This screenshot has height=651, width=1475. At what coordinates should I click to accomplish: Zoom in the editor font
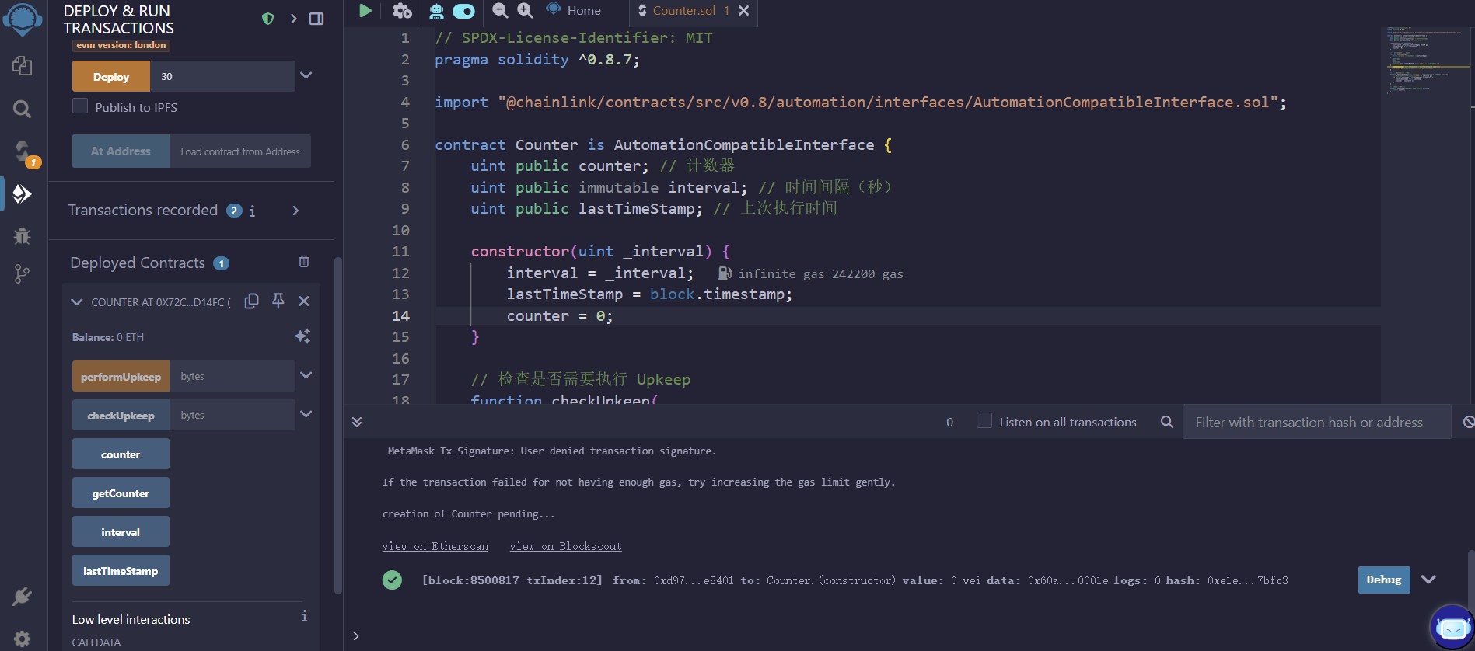pos(526,10)
